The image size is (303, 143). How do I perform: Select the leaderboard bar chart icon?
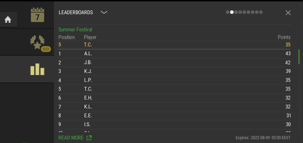(x=37, y=69)
